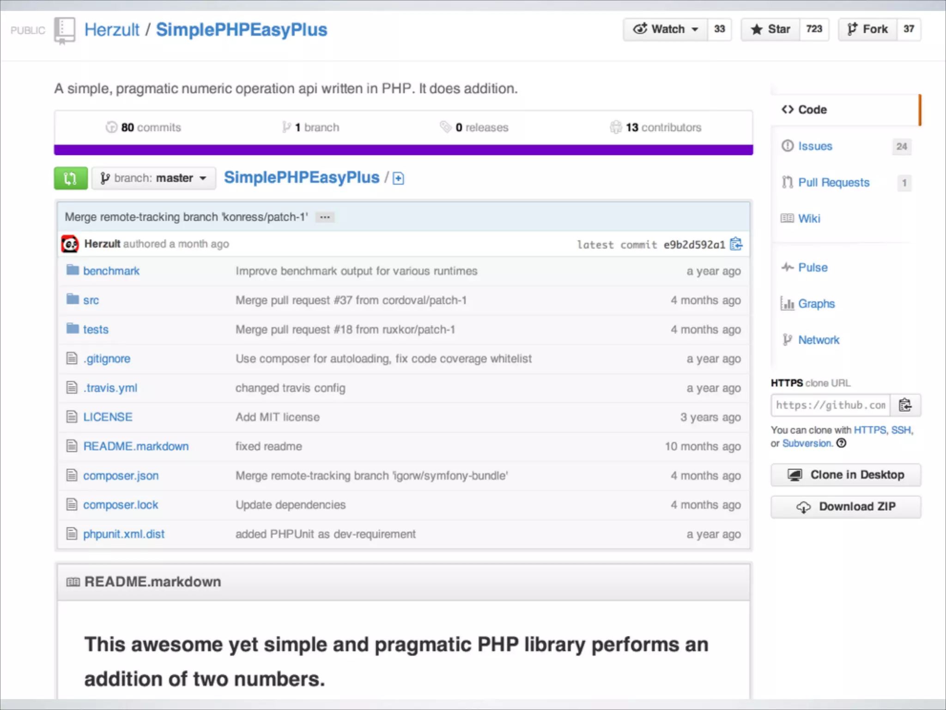Click the benchmark folder icon

[x=72, y=270]
